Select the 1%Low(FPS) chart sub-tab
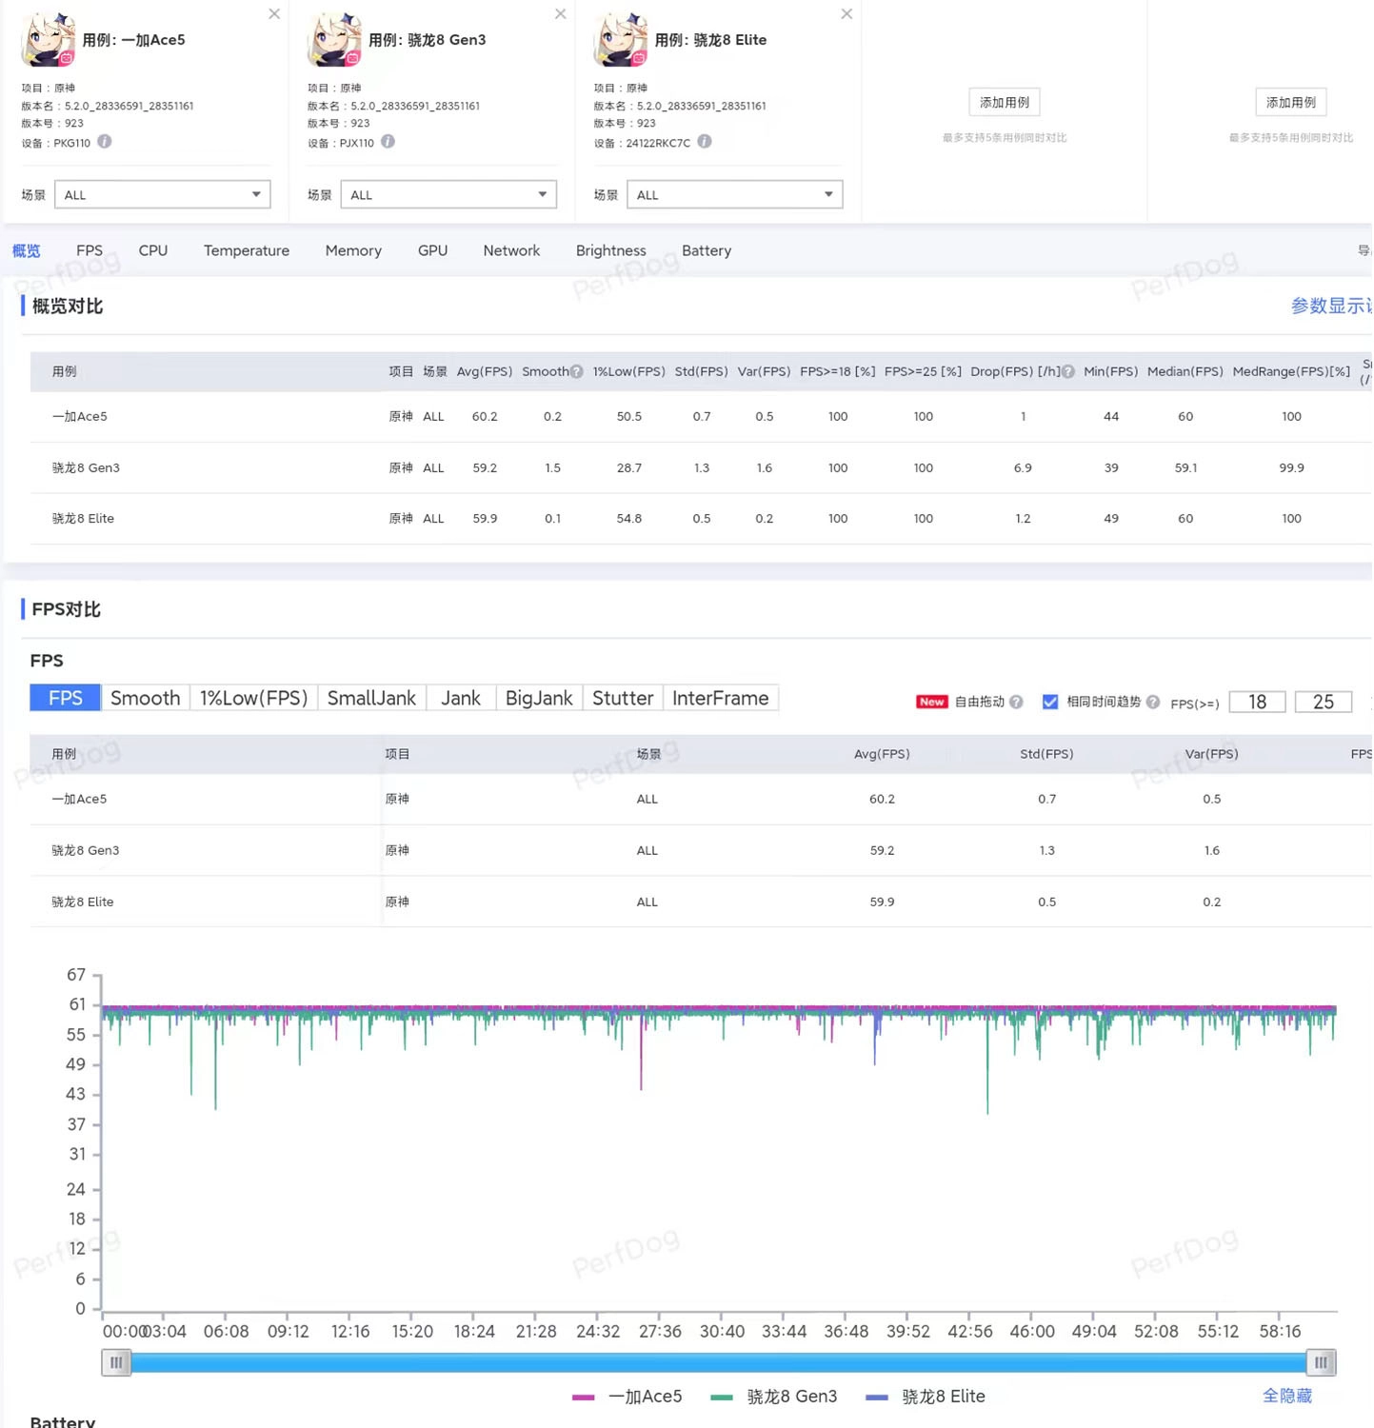This screenshot has width=1374, height=1428. pyautogui.click(x=253, y=699)
